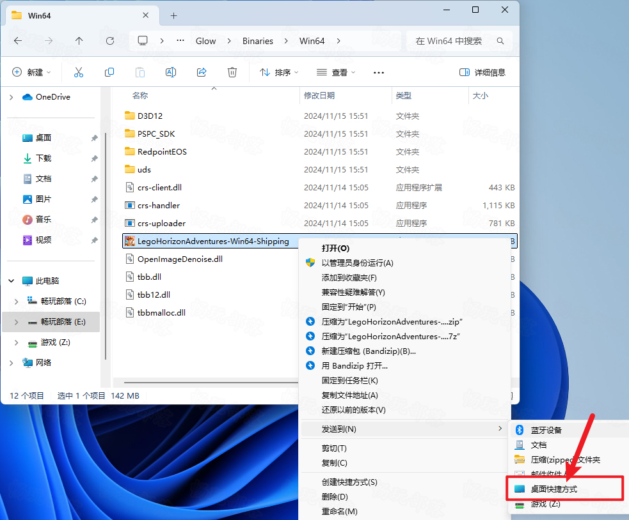
Task: Close the Win64 tab
Action: pos(146,15)
